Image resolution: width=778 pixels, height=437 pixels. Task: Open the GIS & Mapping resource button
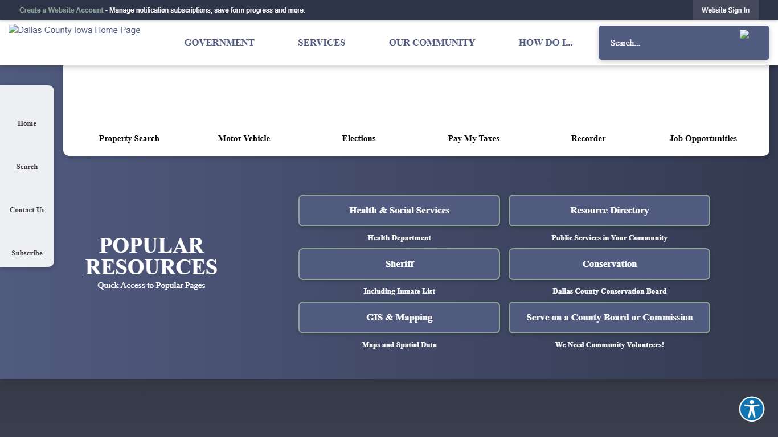pyautogui.click(x=399, y=318)
